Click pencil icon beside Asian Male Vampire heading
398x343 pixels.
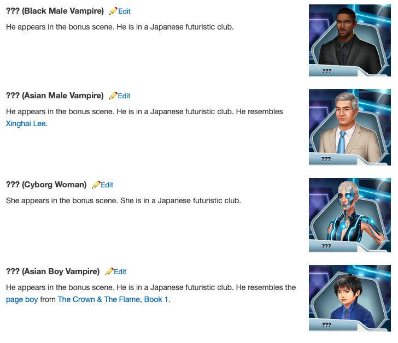113,96
